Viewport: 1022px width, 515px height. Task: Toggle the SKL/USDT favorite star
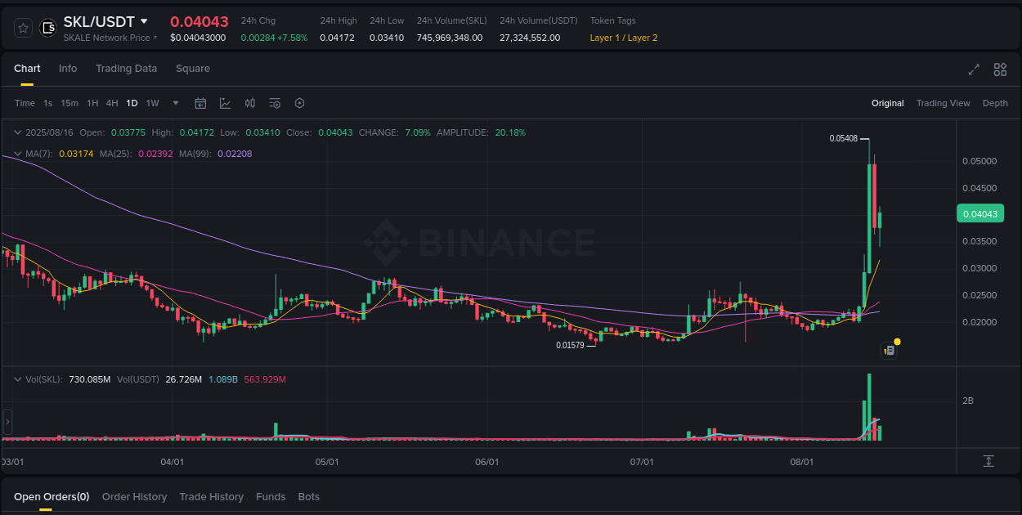coord(22,27)
